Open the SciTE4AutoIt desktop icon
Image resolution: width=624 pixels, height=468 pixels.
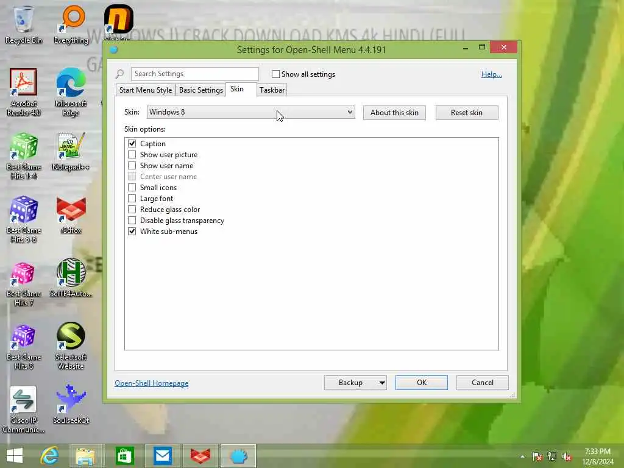[71, 278]
